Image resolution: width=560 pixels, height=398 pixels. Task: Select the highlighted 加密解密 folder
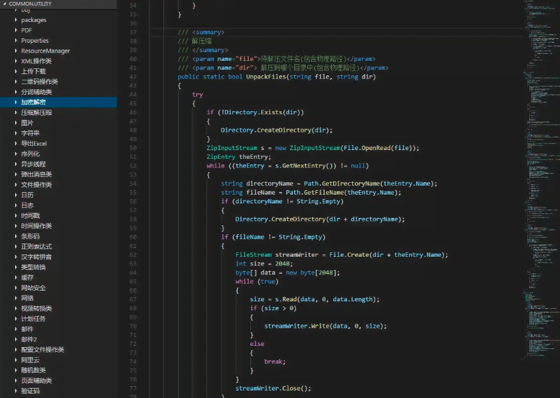tap(33, 102)
